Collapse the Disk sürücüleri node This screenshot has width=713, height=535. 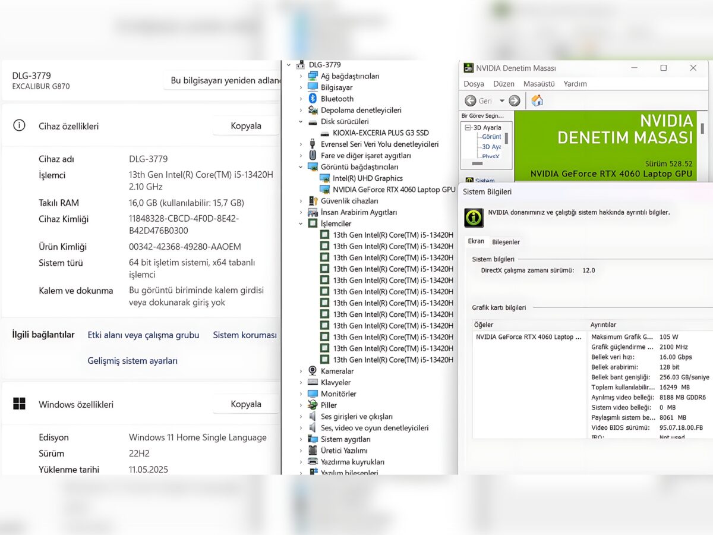[301, 121]
